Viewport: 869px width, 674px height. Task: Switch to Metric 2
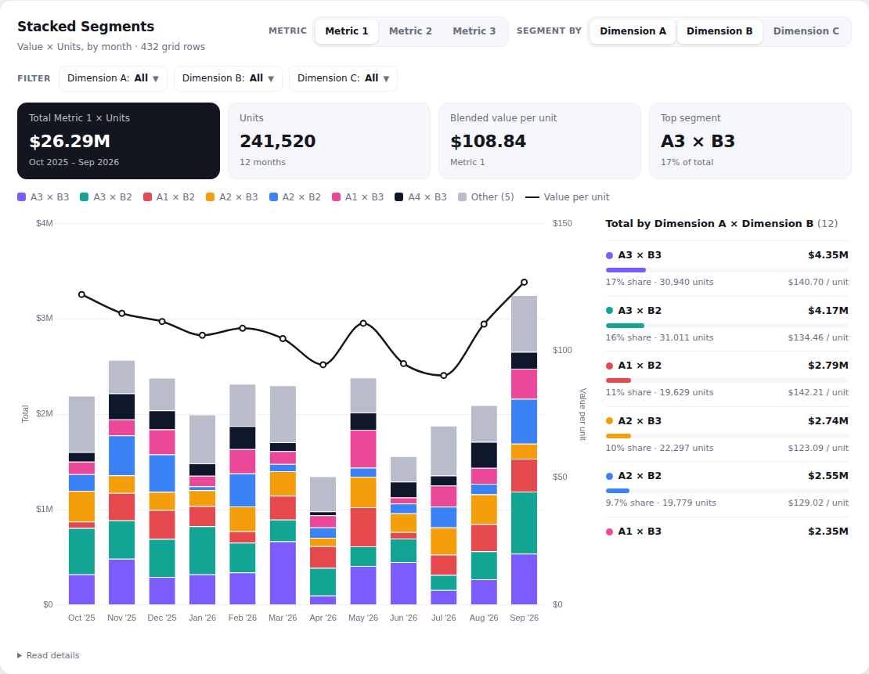tap(410, 31)
